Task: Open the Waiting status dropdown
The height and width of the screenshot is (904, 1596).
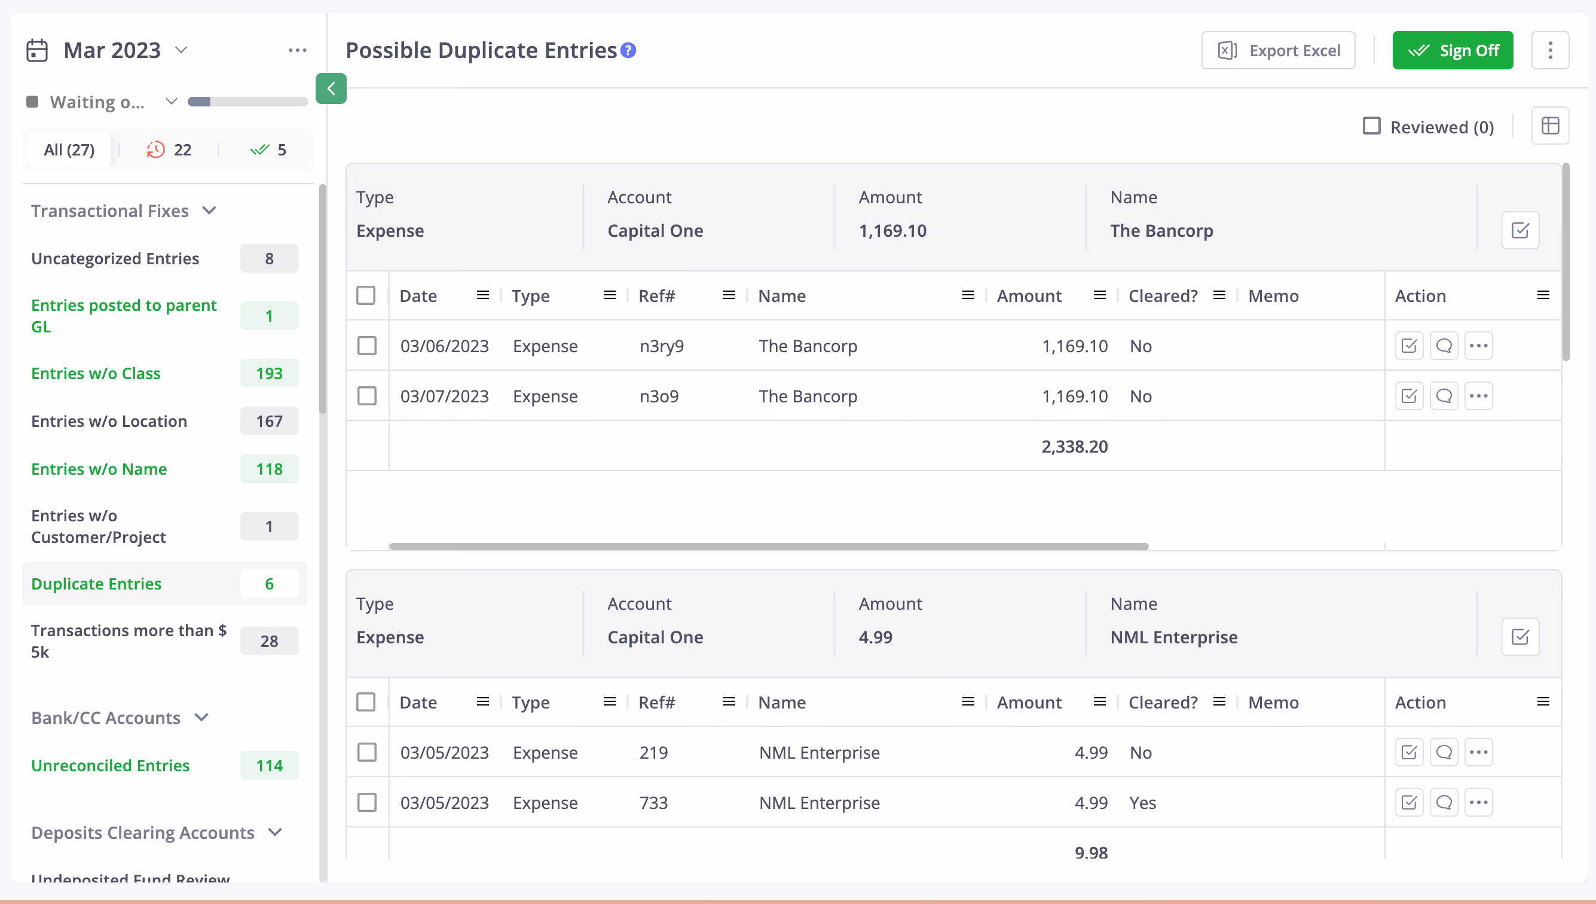Action: coord(172,101)
